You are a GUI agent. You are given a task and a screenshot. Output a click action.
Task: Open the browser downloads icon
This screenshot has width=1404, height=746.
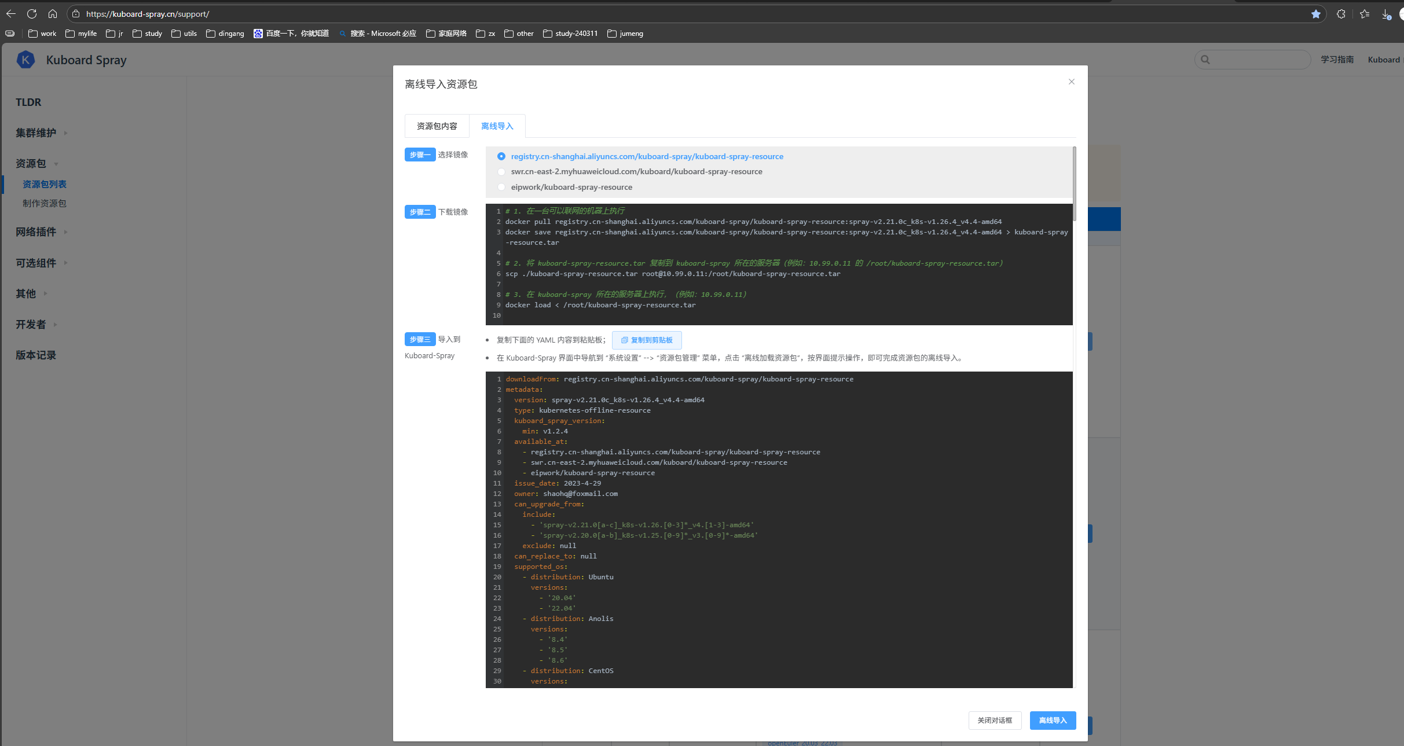[x=1386, y=14]
